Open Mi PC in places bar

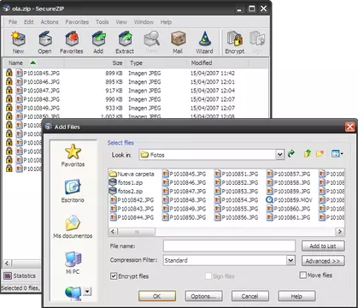73,263
